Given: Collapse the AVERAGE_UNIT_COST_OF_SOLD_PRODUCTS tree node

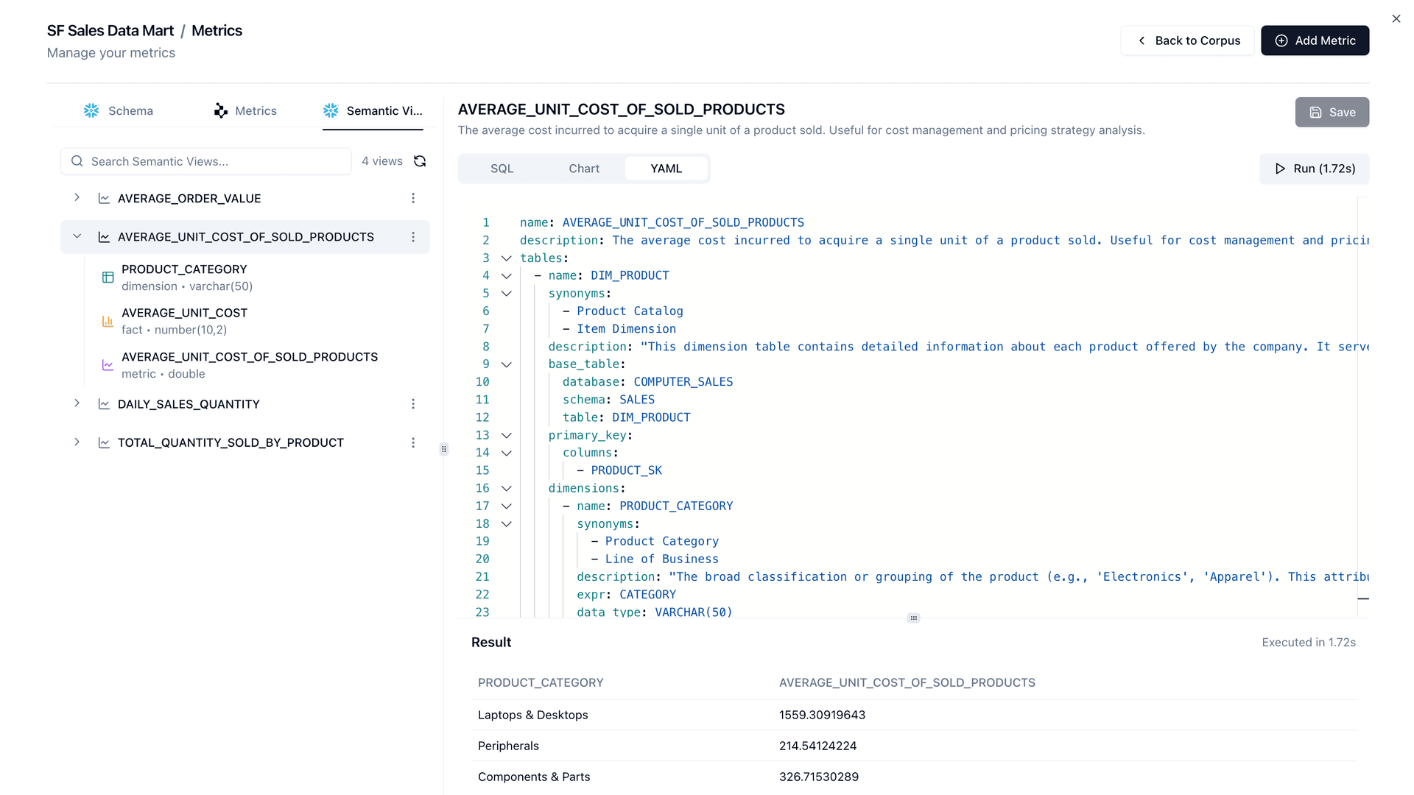Looking at the screenshot, I should (77, 236).
